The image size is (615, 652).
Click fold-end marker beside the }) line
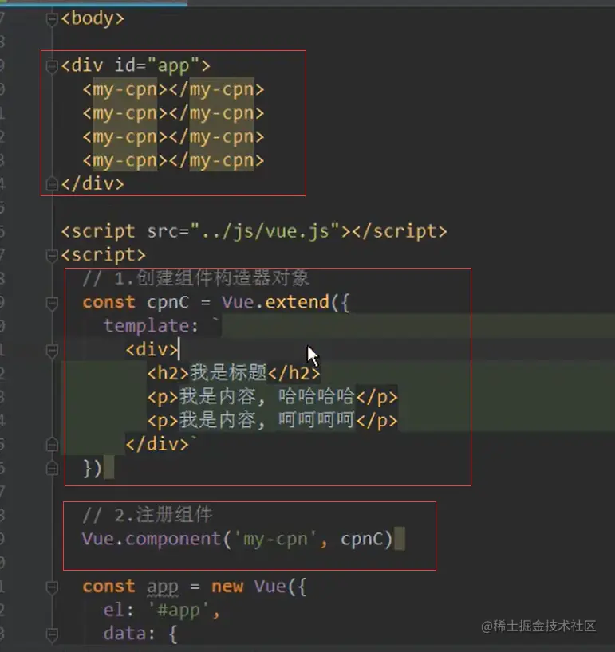(x=52, y=469)
